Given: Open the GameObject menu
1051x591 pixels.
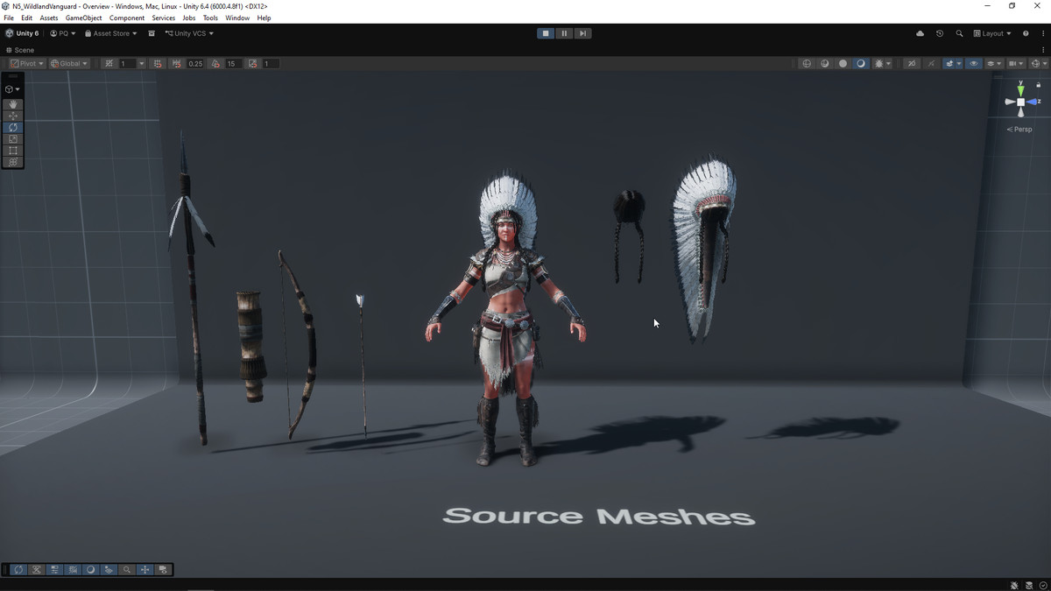Looking at the screenshot, I should pyautogui.click(x=83, y=18).
